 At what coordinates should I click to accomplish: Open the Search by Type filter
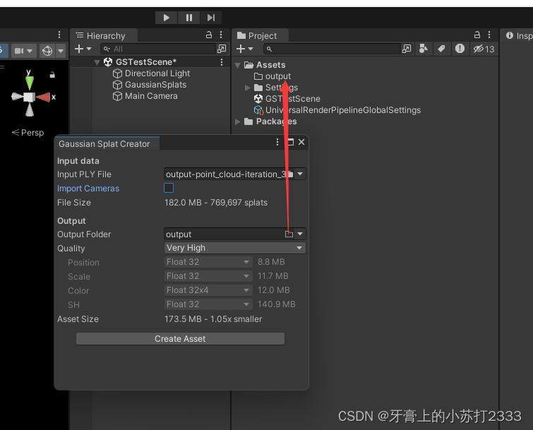(x=424, y=49)
